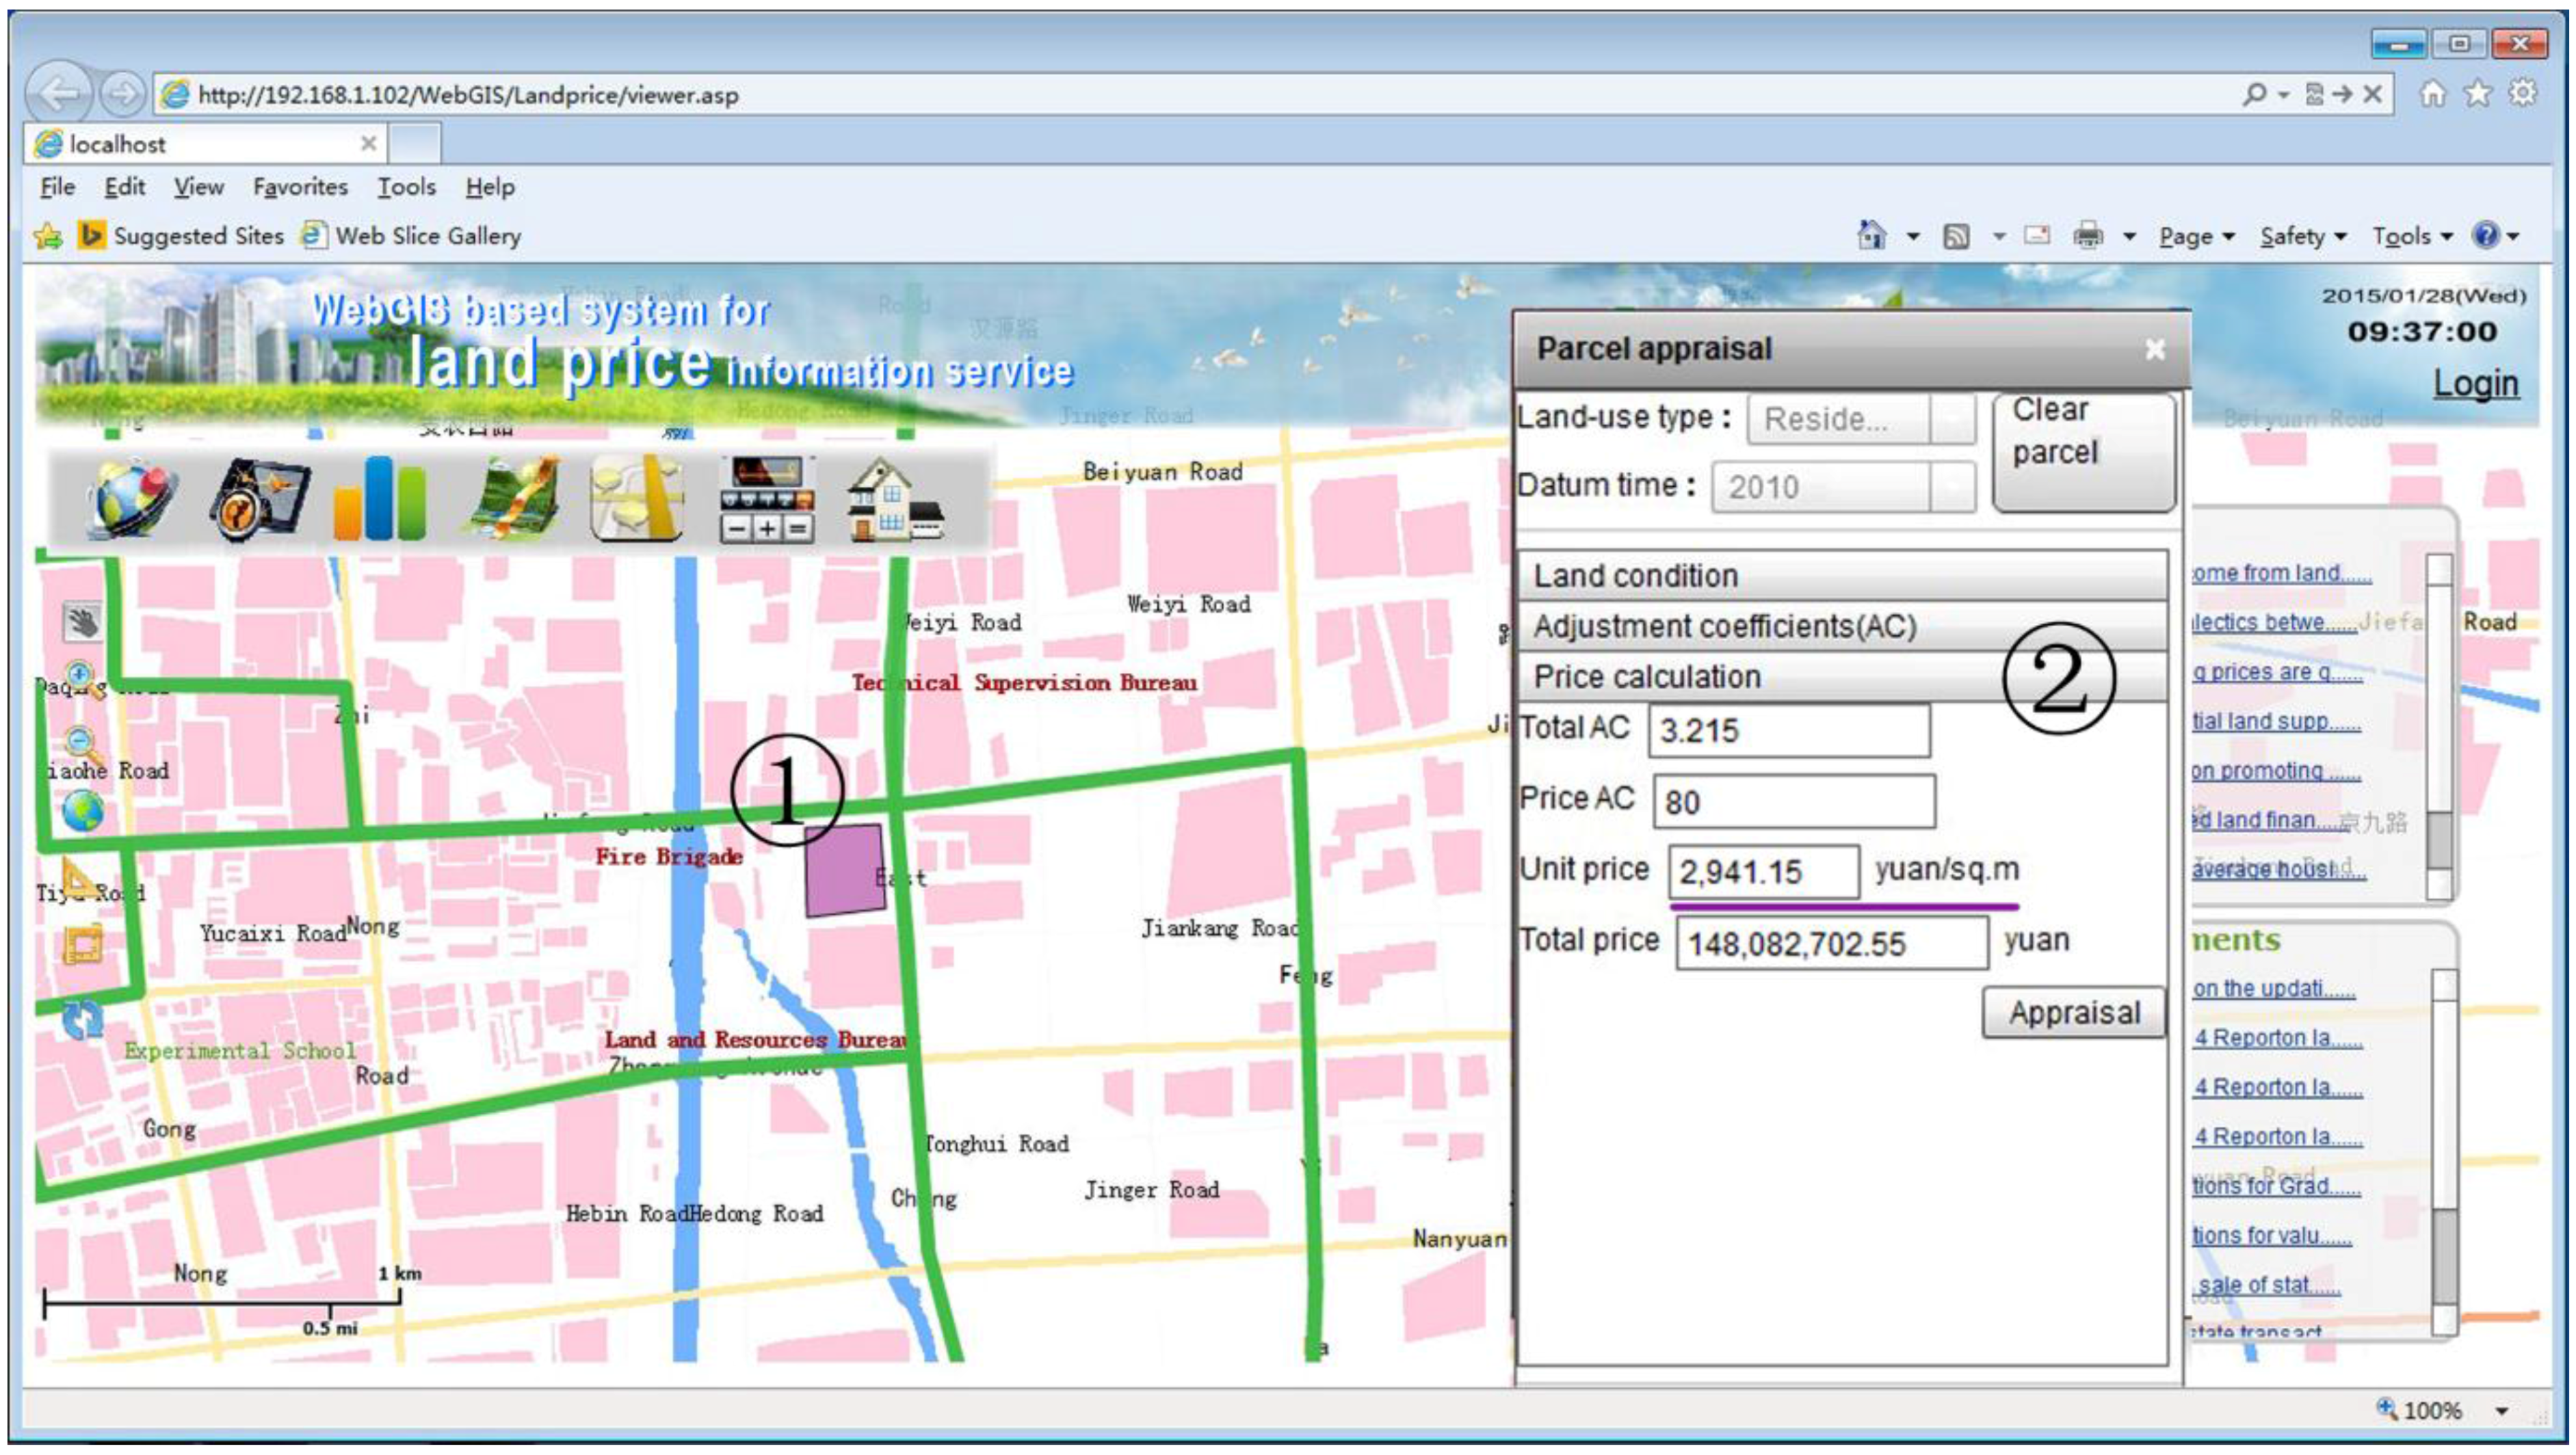Open the zoom level 100% dropdown arrow
Viewport: 2576px width, 1455px height.
pos(2501,1411)
